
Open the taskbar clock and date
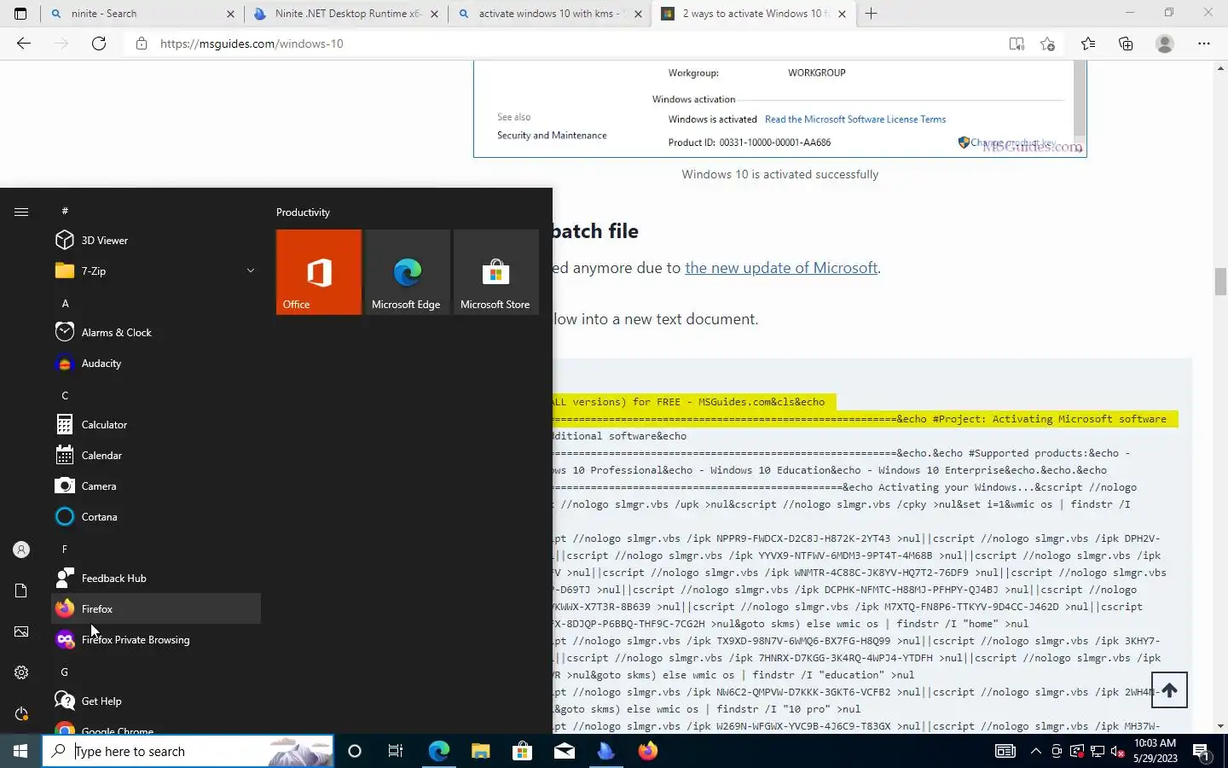[1155, 751]
